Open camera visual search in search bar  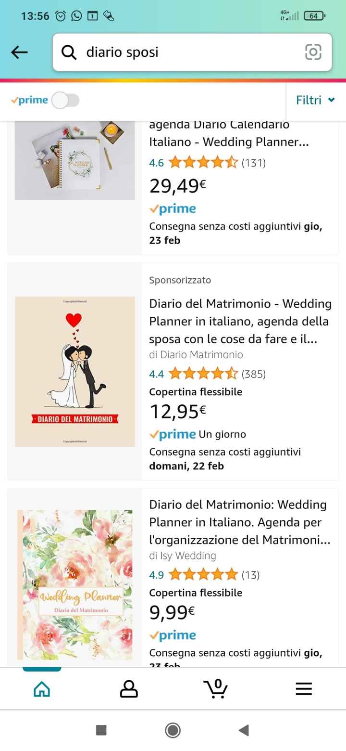(x=313, y=52)
